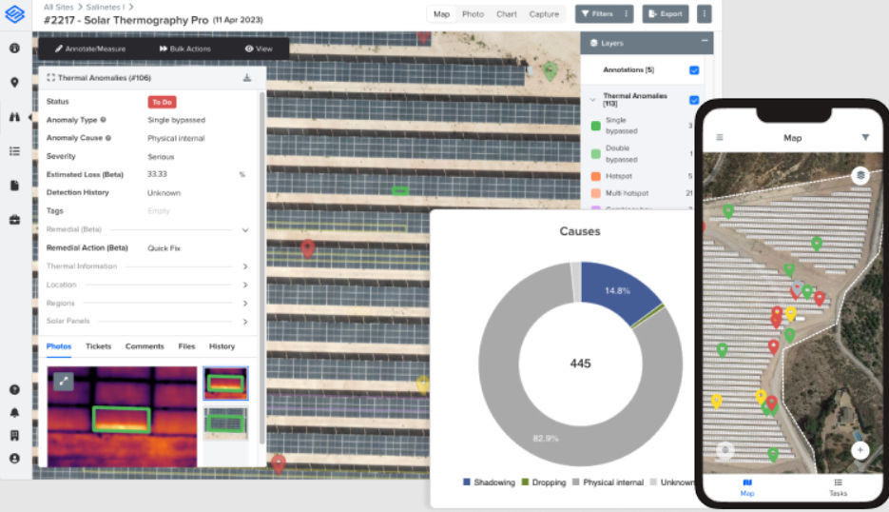This screenshot has width=889, height=512.
Task: Click the Export button
Action: pos(666,13)
